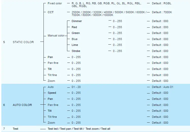Click "0 - 255" beside Speed
This screenshot has height=132, width=190.
click(x=76, y=93)
